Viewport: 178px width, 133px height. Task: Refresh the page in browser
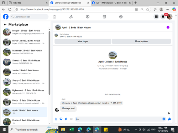click(x=10, y=9)
